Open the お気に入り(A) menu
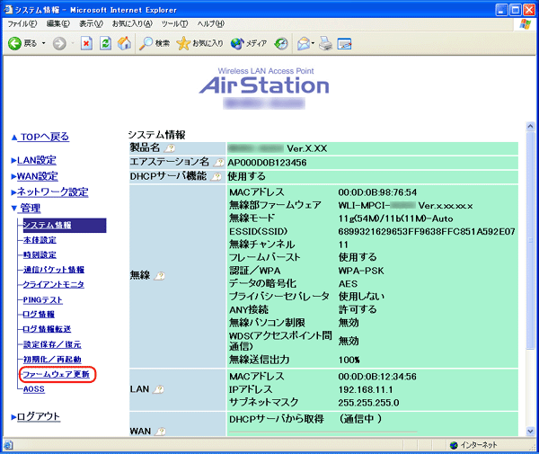The width and height of the screenshot is (539, 454). 132,23
